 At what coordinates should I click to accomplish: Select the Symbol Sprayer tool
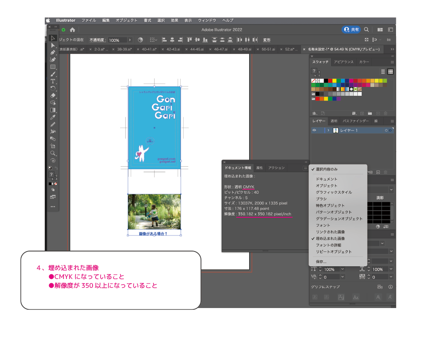[53, 132]
